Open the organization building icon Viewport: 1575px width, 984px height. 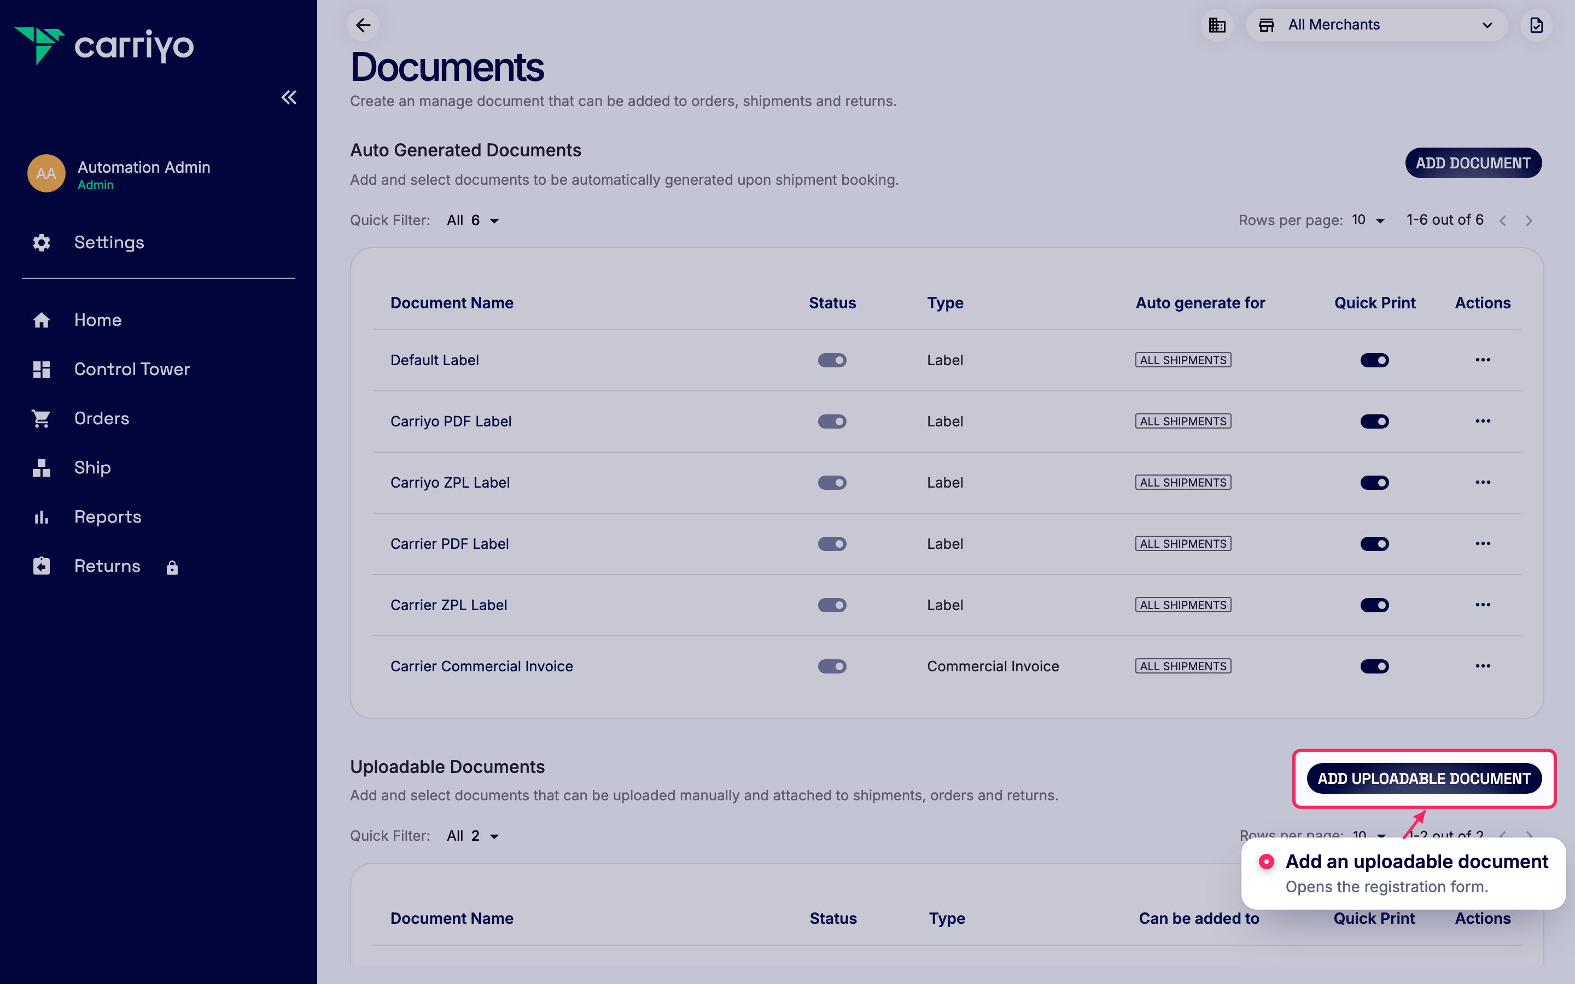click(x=1217, y=25)
